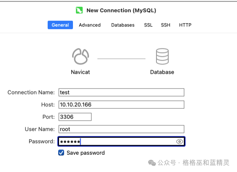Reveal password with the eye icon

[x=180, y=142]
